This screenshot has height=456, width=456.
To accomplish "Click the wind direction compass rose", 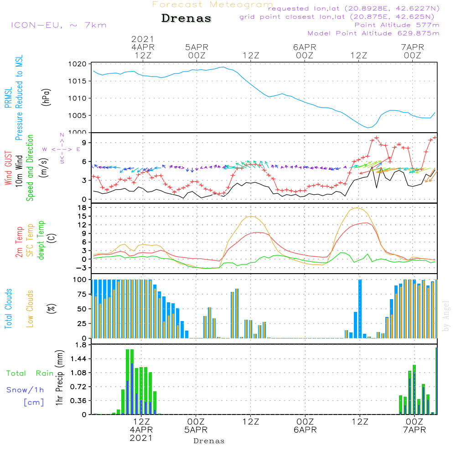I will pos(62,149).
